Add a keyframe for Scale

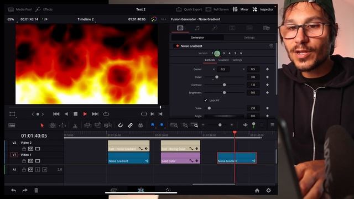(267, 108)
